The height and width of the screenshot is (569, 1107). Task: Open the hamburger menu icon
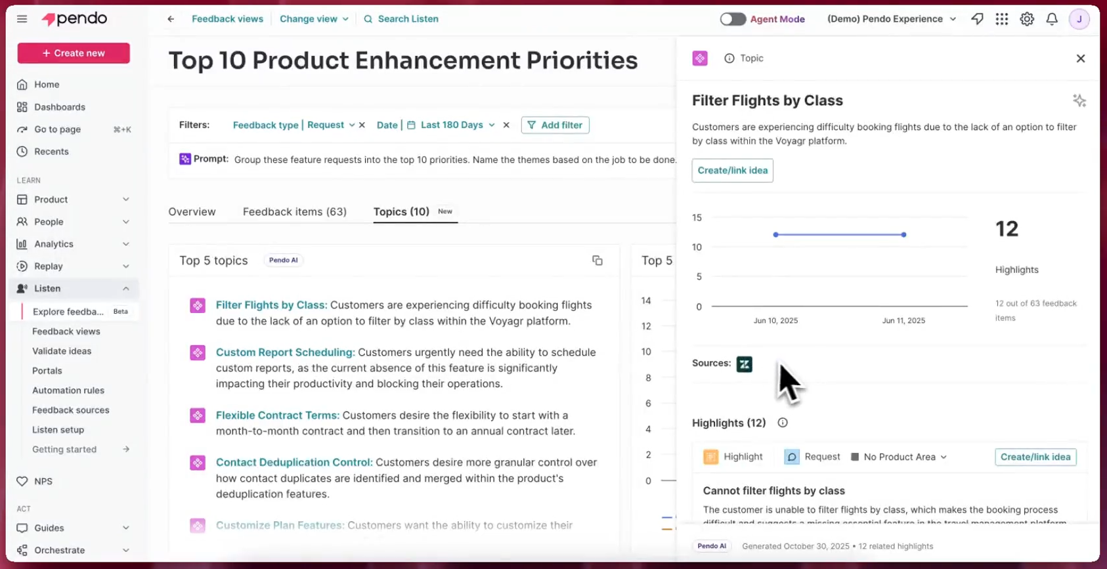[22, 19]
